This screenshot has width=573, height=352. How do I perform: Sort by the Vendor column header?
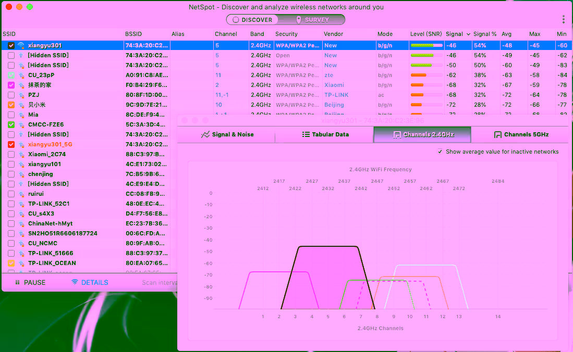[333, 34]
